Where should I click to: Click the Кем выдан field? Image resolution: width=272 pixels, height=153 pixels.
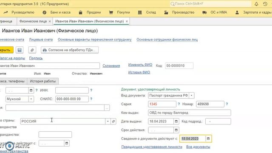[x=190, y=113]
